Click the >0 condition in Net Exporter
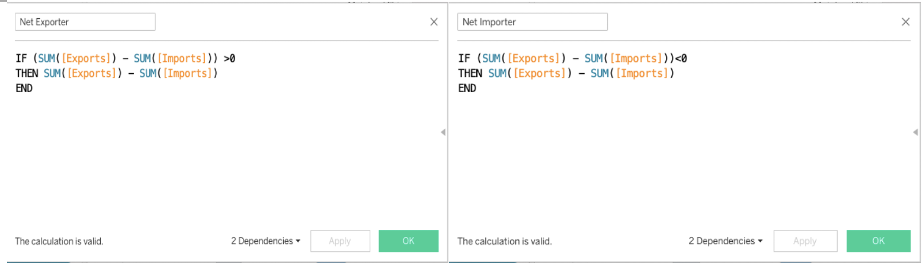923x266 pixels. point(230,59)
